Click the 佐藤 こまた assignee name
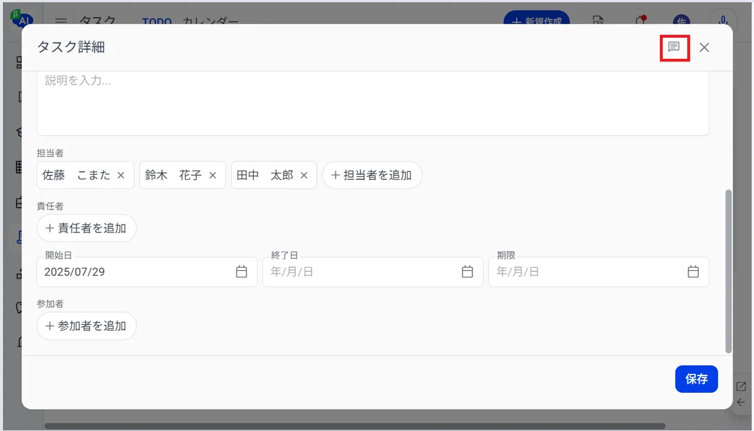Viewport: 754px width, 431px height. [77, 175]
